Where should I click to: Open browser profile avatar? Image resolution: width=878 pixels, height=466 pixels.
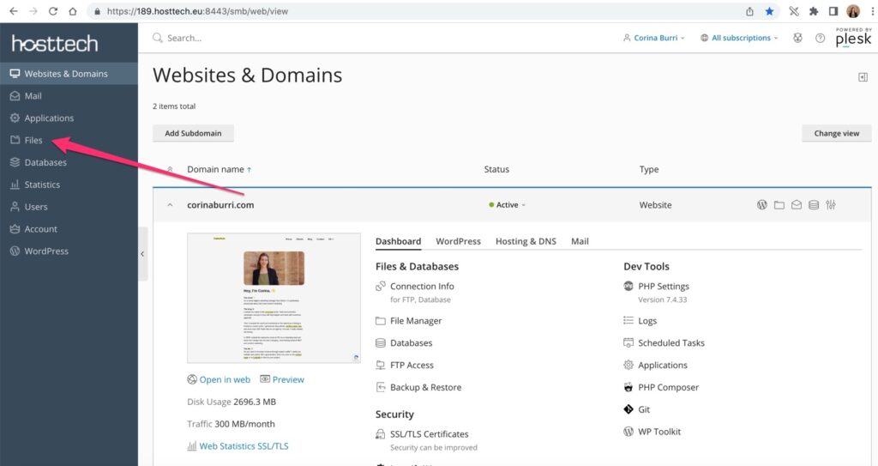click(x=853, y=11)
